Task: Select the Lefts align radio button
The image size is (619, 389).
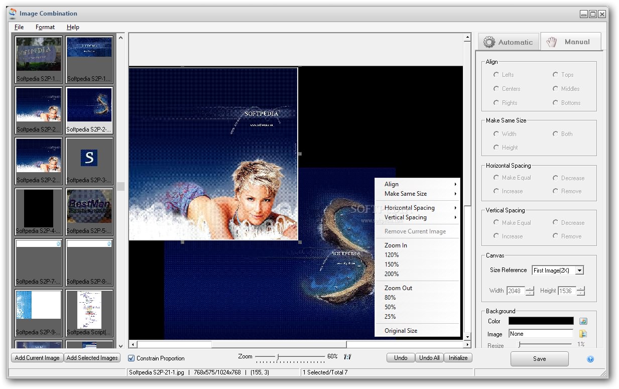Action: pos(496,75)
